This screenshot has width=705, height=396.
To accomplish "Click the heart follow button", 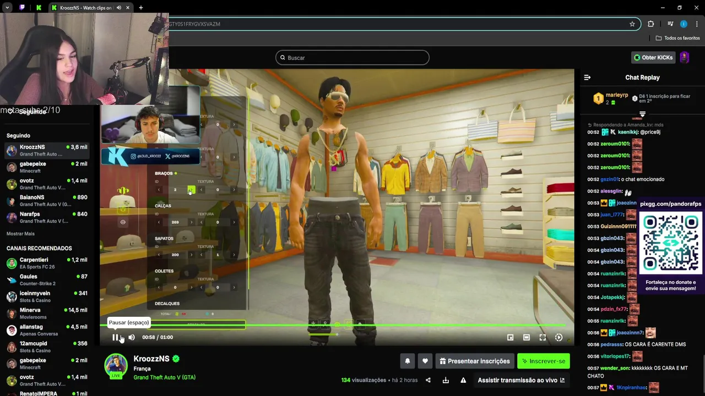I will (x=425, y=361).
